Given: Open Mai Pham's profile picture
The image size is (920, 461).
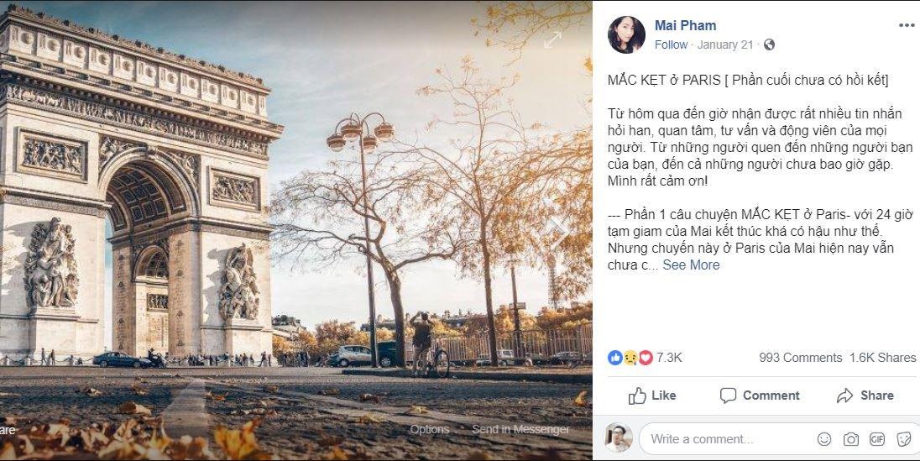Looking at the screenshot, I should coord(626,34).
